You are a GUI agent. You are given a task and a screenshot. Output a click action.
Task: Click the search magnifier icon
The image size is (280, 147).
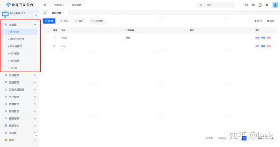pos(201,5)
